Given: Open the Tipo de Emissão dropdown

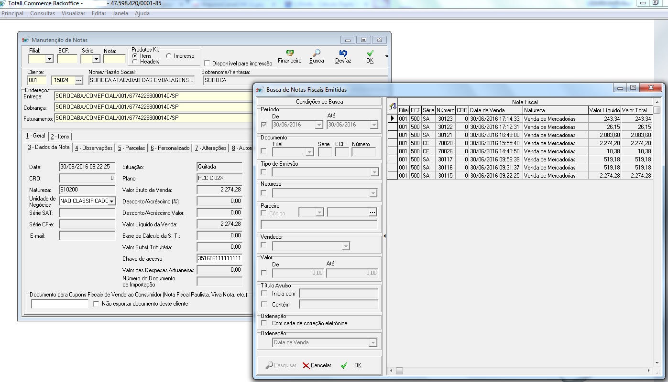Looking at the screenshot, I should coord(374,172).
